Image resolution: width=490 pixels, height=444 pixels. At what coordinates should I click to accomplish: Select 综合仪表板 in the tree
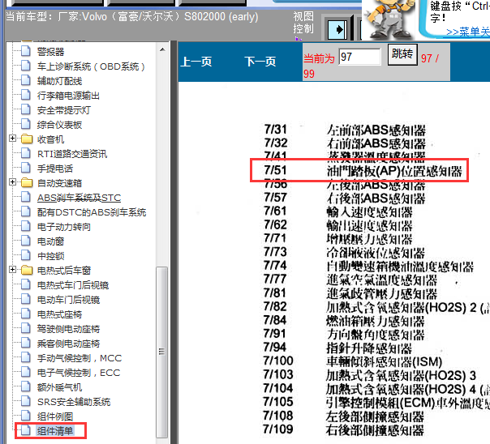click(59, 125)
